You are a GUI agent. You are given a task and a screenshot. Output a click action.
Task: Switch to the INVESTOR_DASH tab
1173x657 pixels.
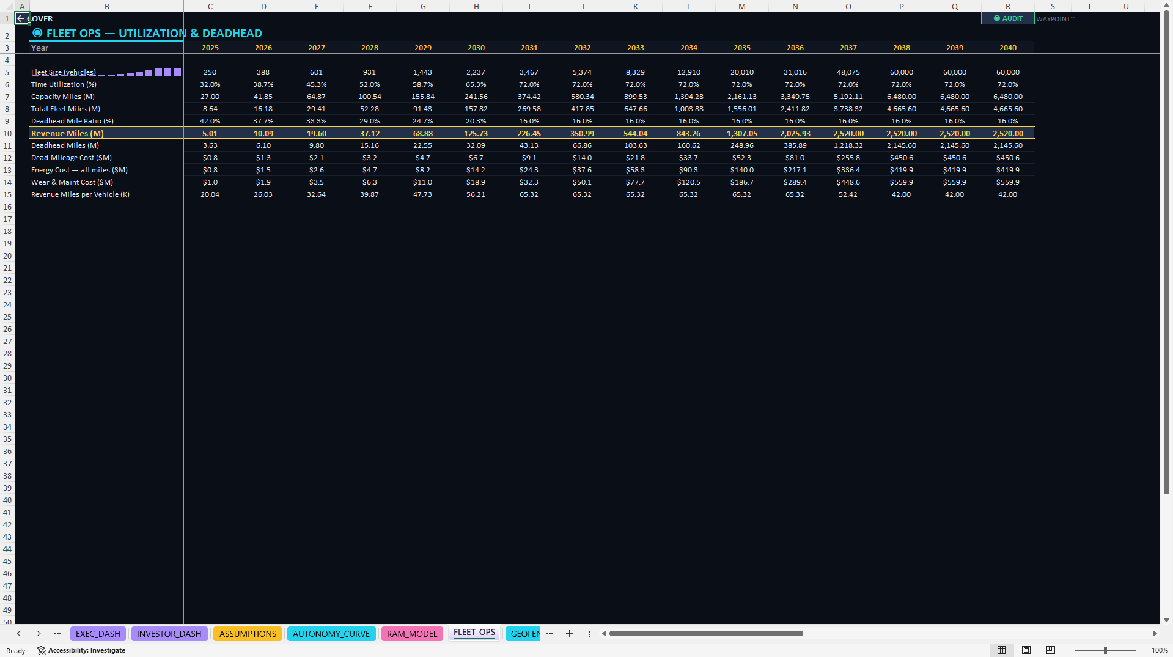pos(169,634)
